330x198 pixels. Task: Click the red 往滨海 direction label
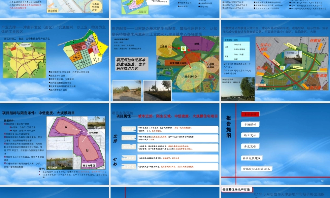point(321,76)
